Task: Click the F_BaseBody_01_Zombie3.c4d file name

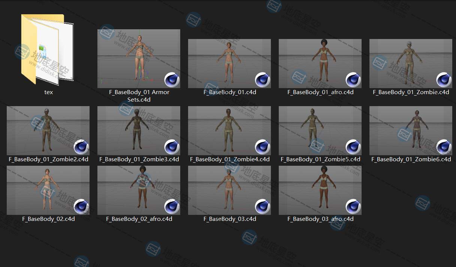Action: point(139,159)
